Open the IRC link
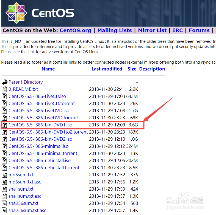 click(x=178, y=30)
